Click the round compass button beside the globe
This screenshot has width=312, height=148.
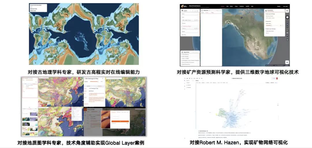pyautogui.click(x=287, y=17)
